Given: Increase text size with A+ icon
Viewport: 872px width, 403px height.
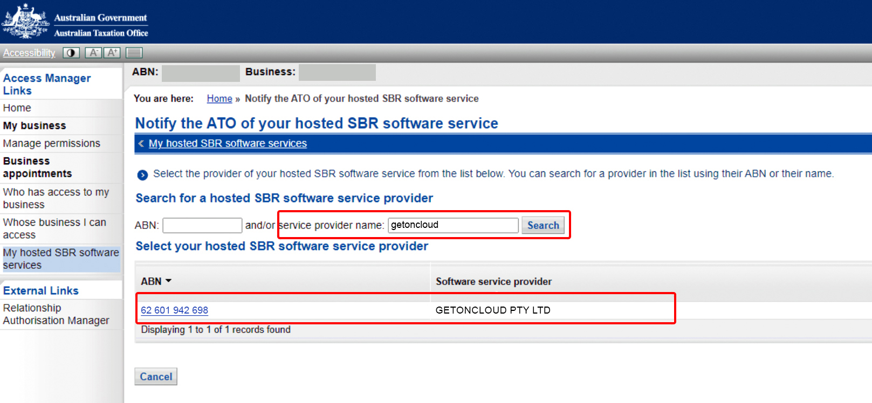Looking at the screenshot, I should tap(112, 53).
